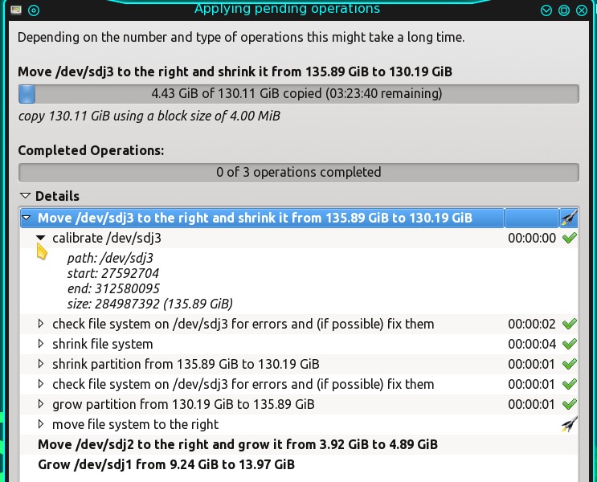Image resolution: width=597 pixels, height=482 pixels.
Task: Collapse highlighted Move /dev/sdj3 operation row
Action: [x=27, y=218]
